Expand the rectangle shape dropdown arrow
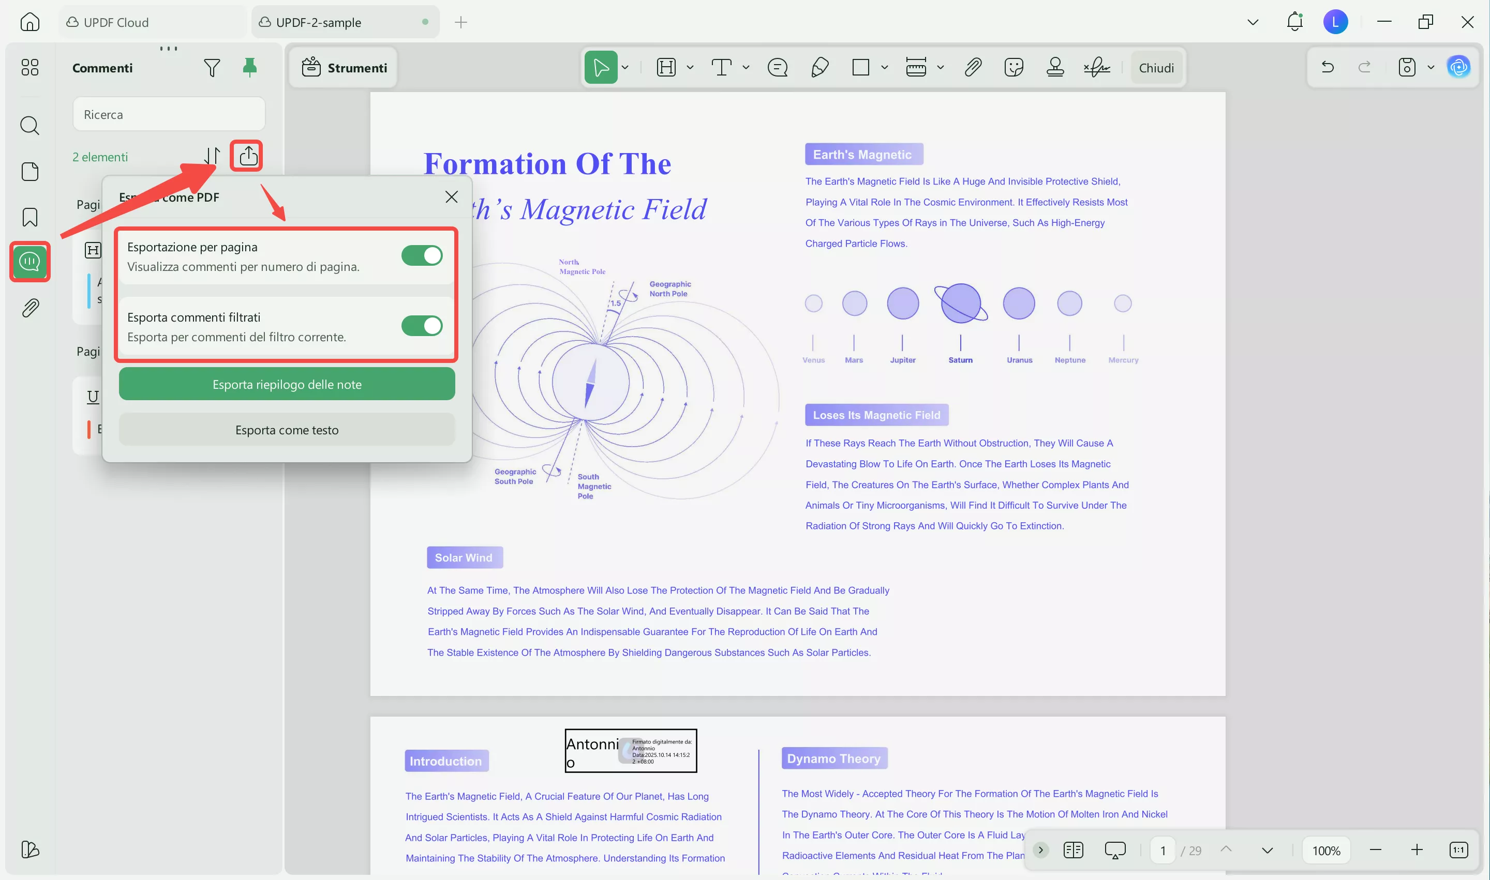This screenshot has height=880, width=1490. point(885,68)
